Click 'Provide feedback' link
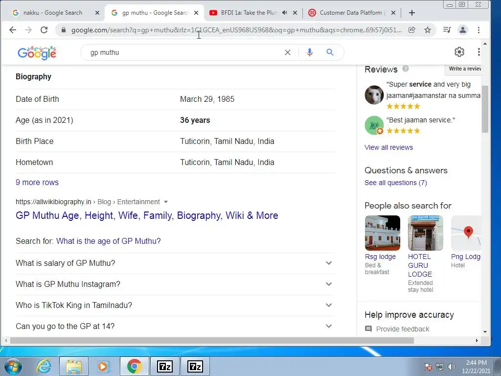Screen dimensions: 501x376 point(403,329)
